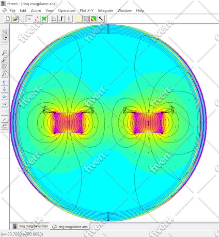Select point values mode tool
This screenshot has width=219, height=237.
(x=29, y=19)
